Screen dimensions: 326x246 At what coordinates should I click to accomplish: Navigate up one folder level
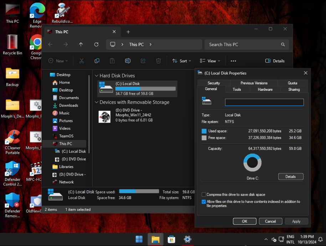pyautogui.click(x=81, y=45)
